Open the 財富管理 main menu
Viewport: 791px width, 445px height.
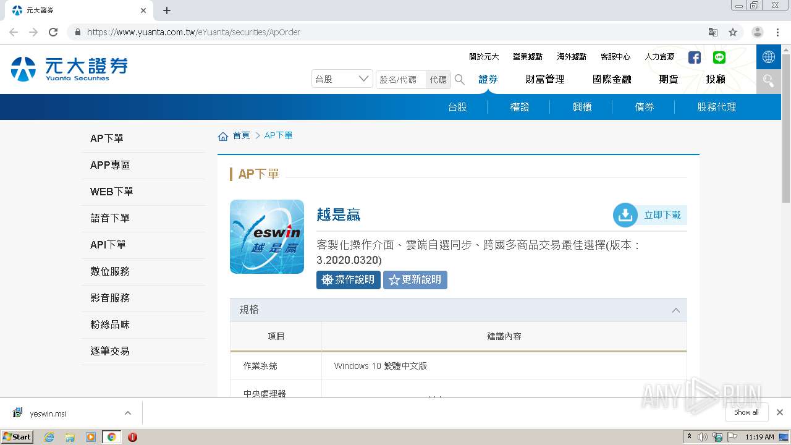[x=545, y=79]
